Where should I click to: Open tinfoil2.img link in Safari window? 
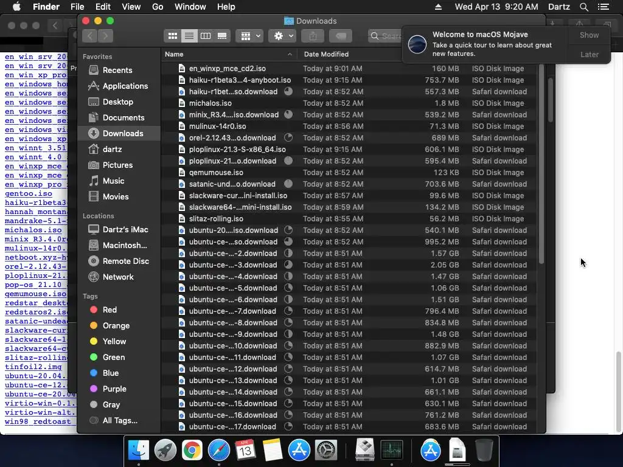pyautogui.click(x=33, y=367)
